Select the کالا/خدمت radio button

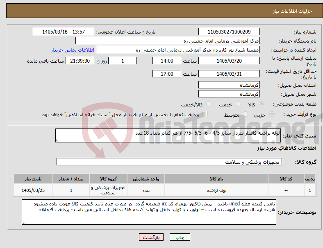[209, 104]
